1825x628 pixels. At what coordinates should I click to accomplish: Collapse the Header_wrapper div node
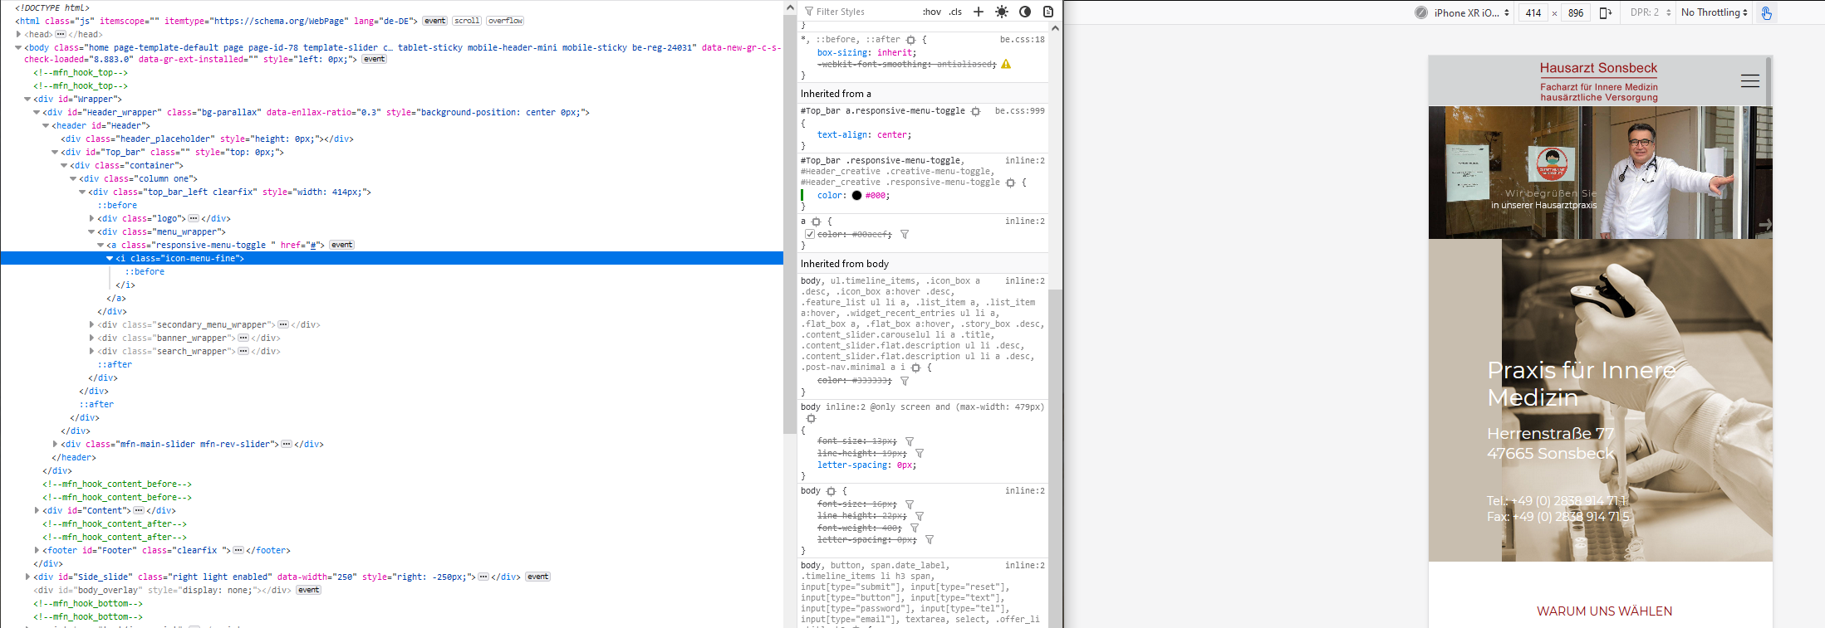click(37, 112)
